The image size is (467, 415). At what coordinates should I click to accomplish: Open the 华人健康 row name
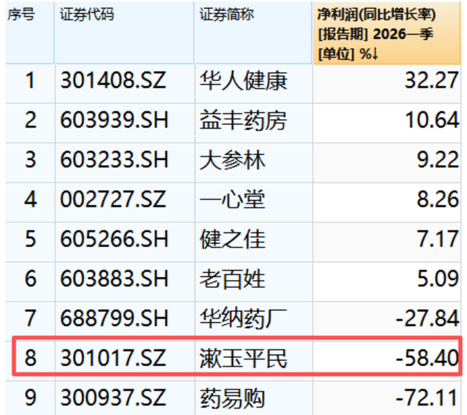point(243,81)
